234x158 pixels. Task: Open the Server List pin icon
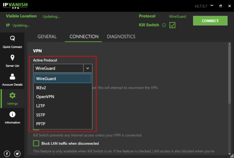tap(12, 58)
